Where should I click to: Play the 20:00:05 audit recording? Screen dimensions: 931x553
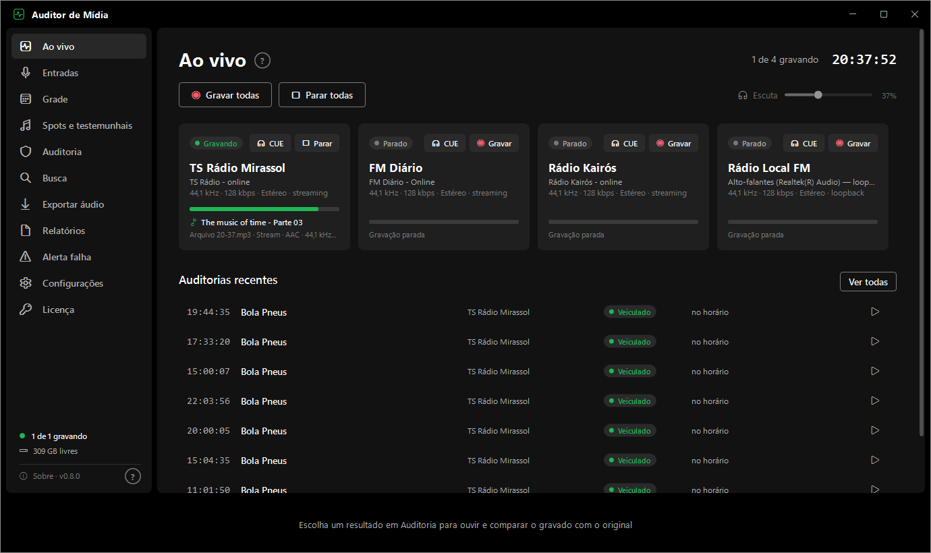(x=875, y=430)
